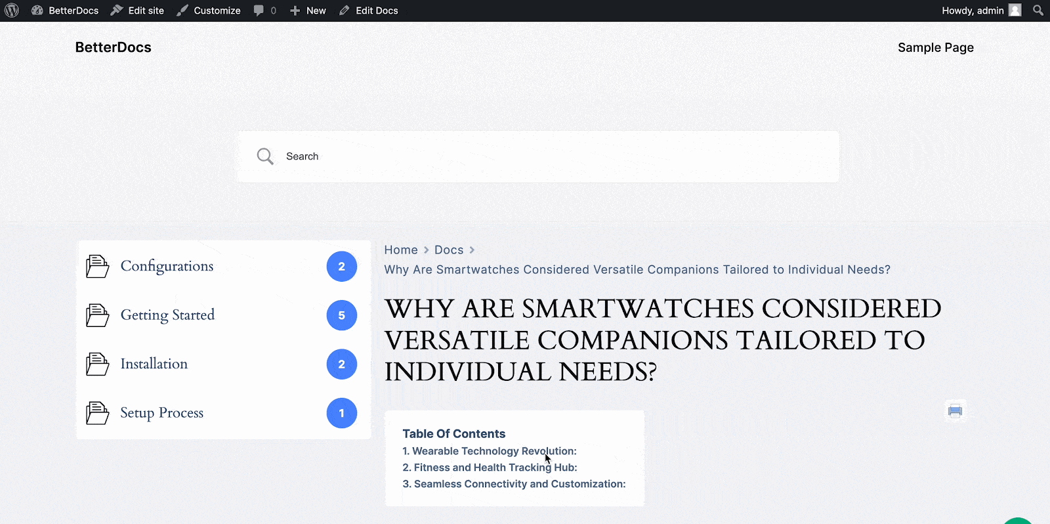Jump to Wearable Technology Revolution section
This screenshot has width=1050, height=524.
point(490,451)
